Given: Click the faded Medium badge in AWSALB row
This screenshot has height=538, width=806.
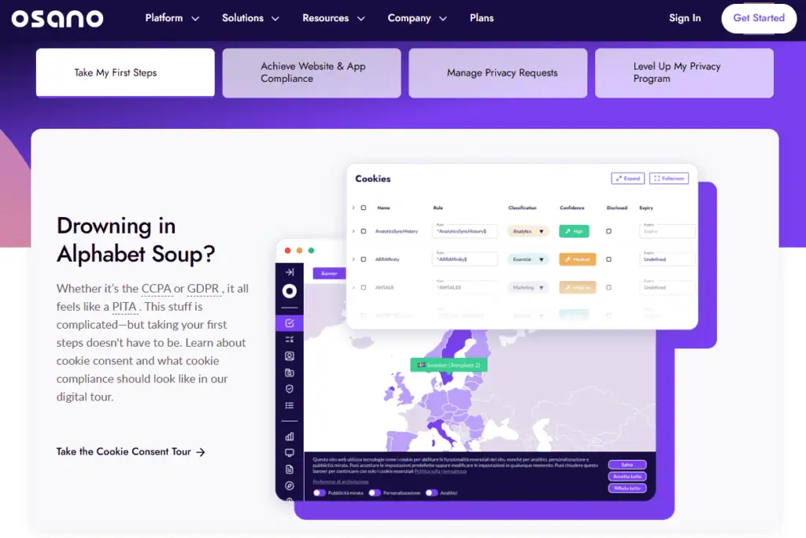Looking at the screenshot, I should click(x=577, y=288).
